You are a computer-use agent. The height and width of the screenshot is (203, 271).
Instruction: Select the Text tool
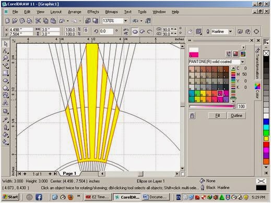click(6, 103)
